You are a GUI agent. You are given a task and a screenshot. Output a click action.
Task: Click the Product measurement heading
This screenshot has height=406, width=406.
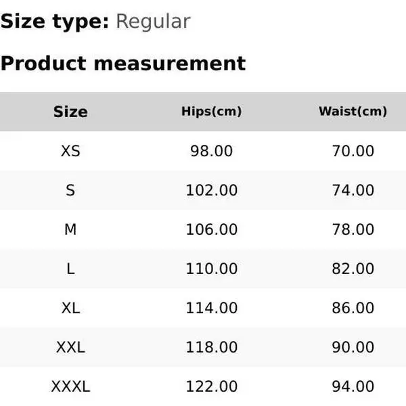click(x=122, y=64)
